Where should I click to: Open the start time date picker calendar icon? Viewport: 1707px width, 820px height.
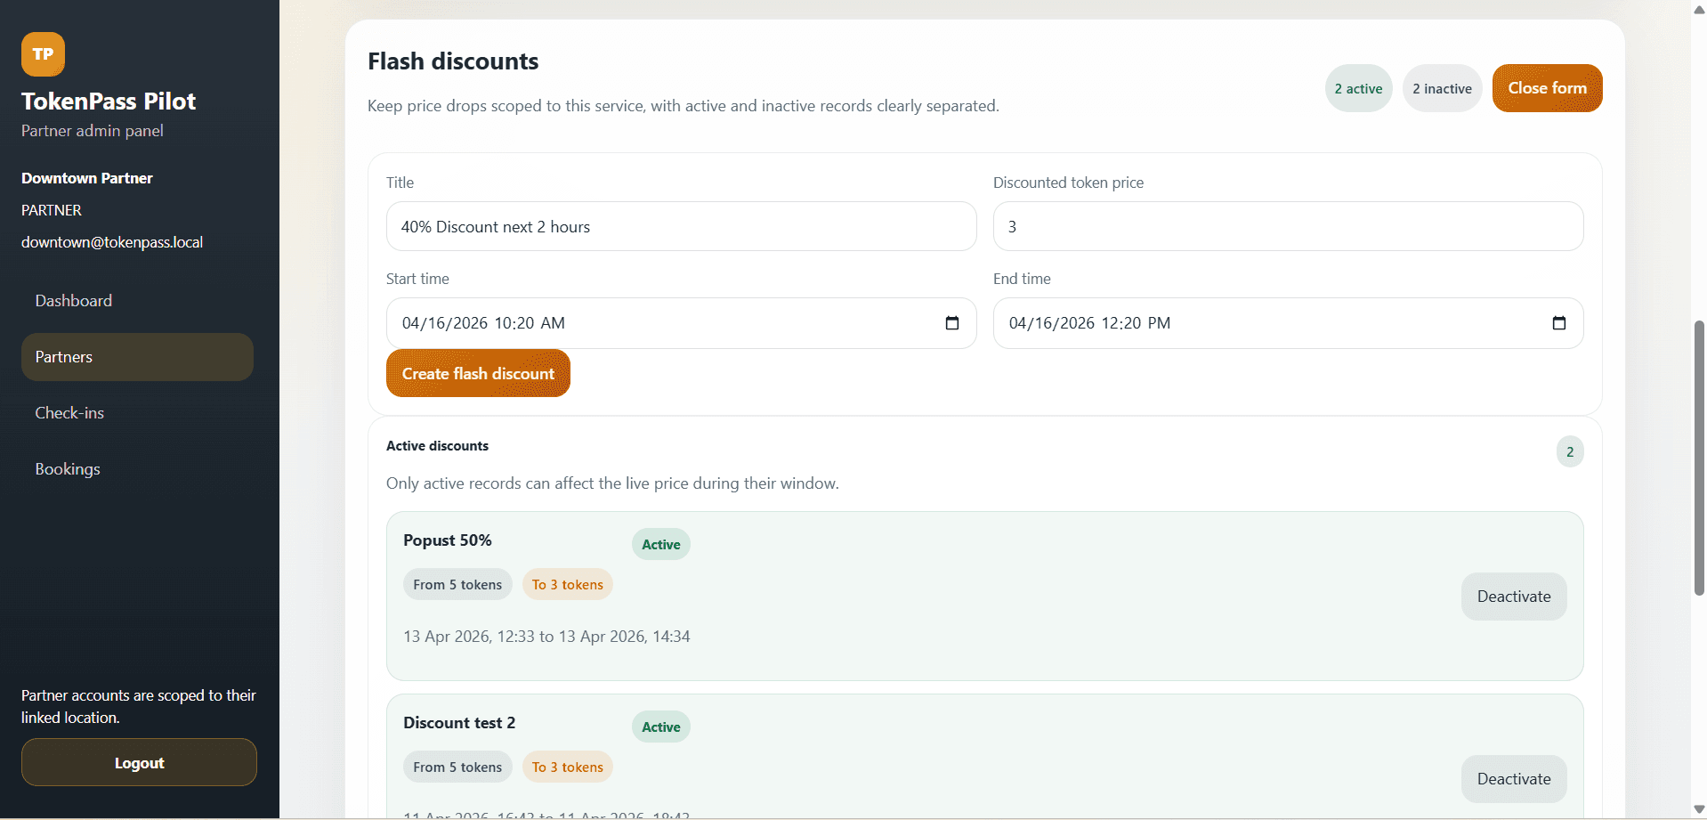[x=952, y=322]
